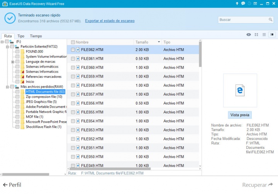Click the file list scroll down arrow
This screenshot has width=278, height=194.
(200, 166)
